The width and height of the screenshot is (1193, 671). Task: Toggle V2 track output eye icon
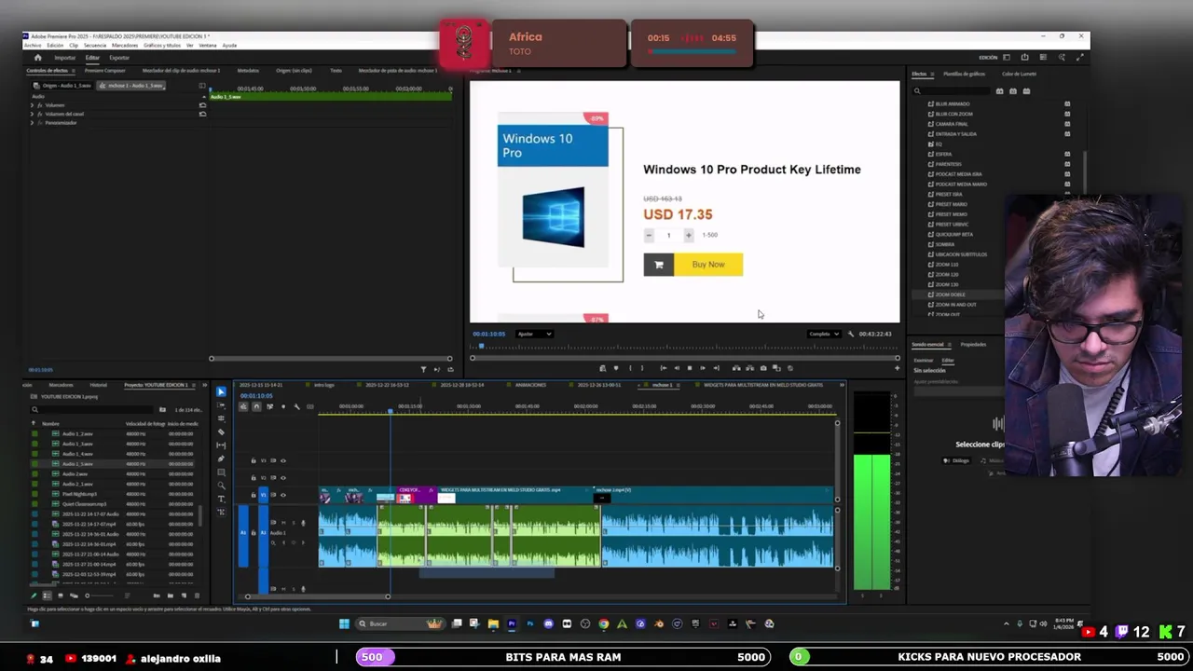point(283,478)
